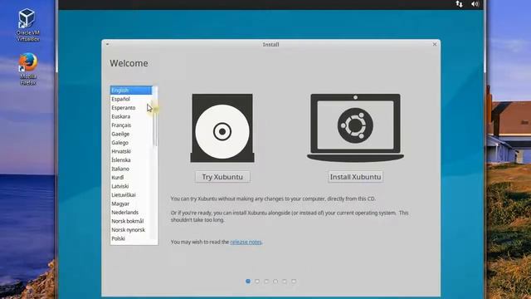Image resolution: width=531 pixels, height=299 pixels.
Task: Click the CD disc illustration
Action: click(x=222, y=128)
